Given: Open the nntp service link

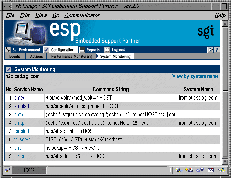Looking at the screenshot, I should 18,115.
